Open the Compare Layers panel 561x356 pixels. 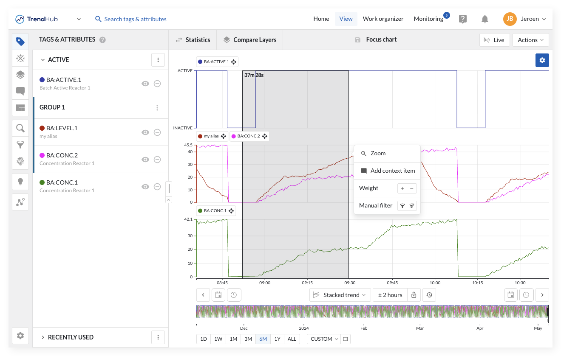coord(250,40)
